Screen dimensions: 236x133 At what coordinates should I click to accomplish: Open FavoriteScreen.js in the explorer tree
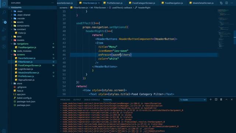coord(32,58)
